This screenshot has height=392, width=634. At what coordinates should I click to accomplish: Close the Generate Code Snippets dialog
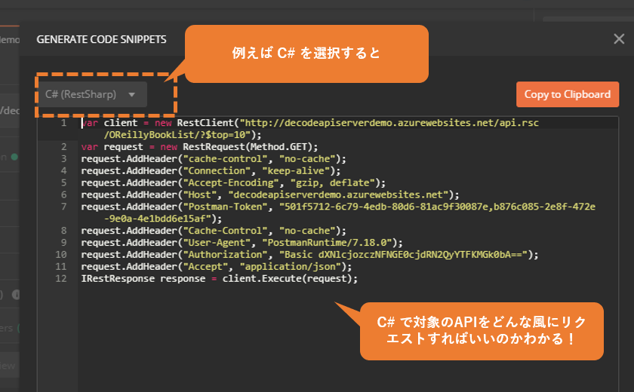pyautogui.click(x=619, y=39)
